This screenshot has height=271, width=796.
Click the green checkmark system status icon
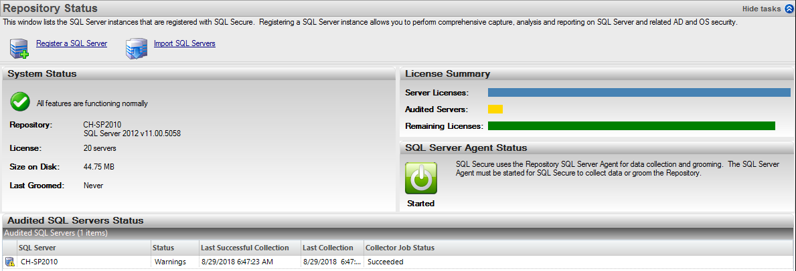(20, 102)
